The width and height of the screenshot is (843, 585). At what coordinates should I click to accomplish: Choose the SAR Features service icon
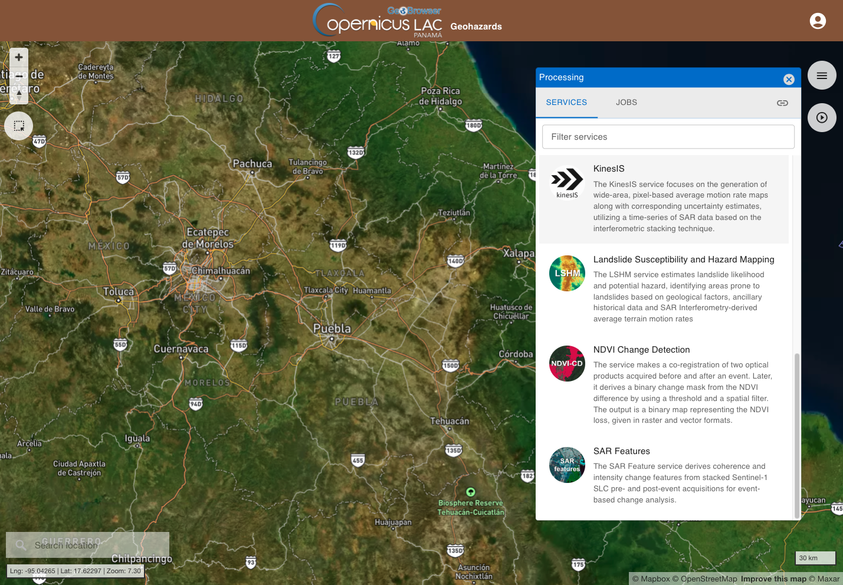(567, 465)
